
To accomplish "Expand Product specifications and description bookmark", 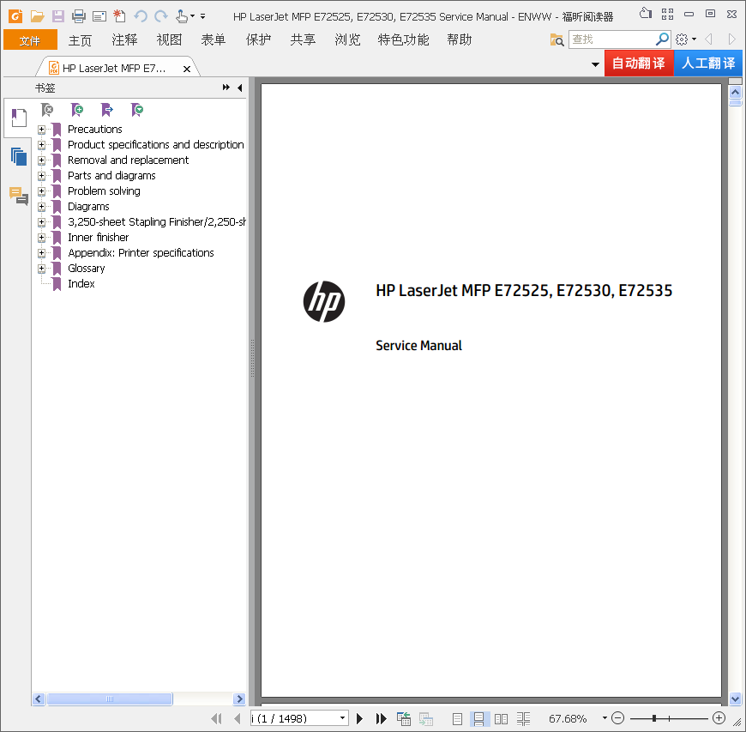I will 41,145.
